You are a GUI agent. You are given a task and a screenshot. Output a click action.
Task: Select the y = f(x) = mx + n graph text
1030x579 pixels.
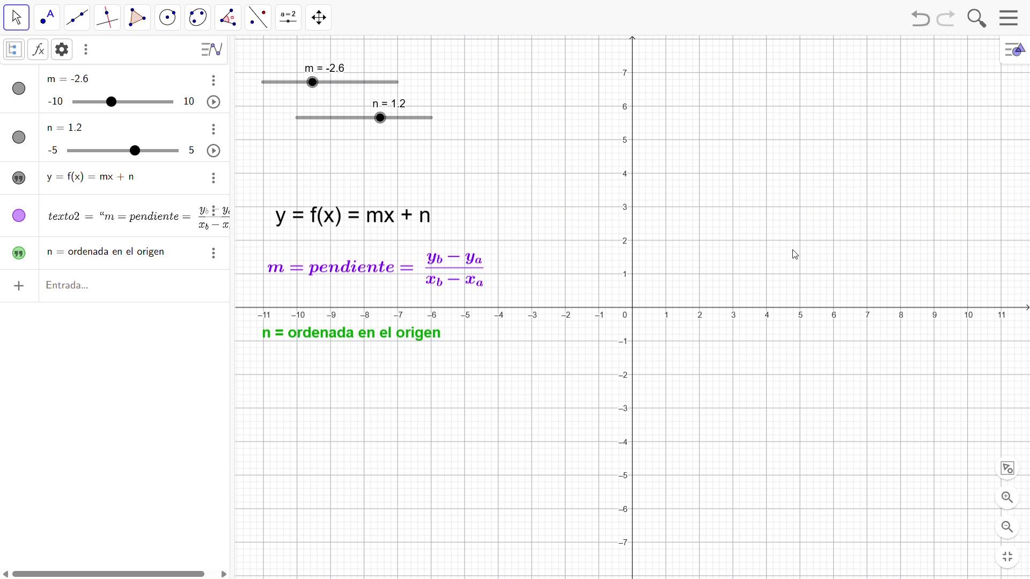pos(353,216)
